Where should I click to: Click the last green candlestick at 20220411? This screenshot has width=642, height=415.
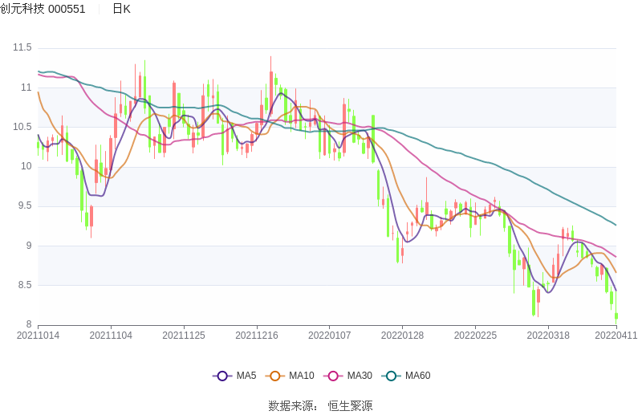(616, 316)
